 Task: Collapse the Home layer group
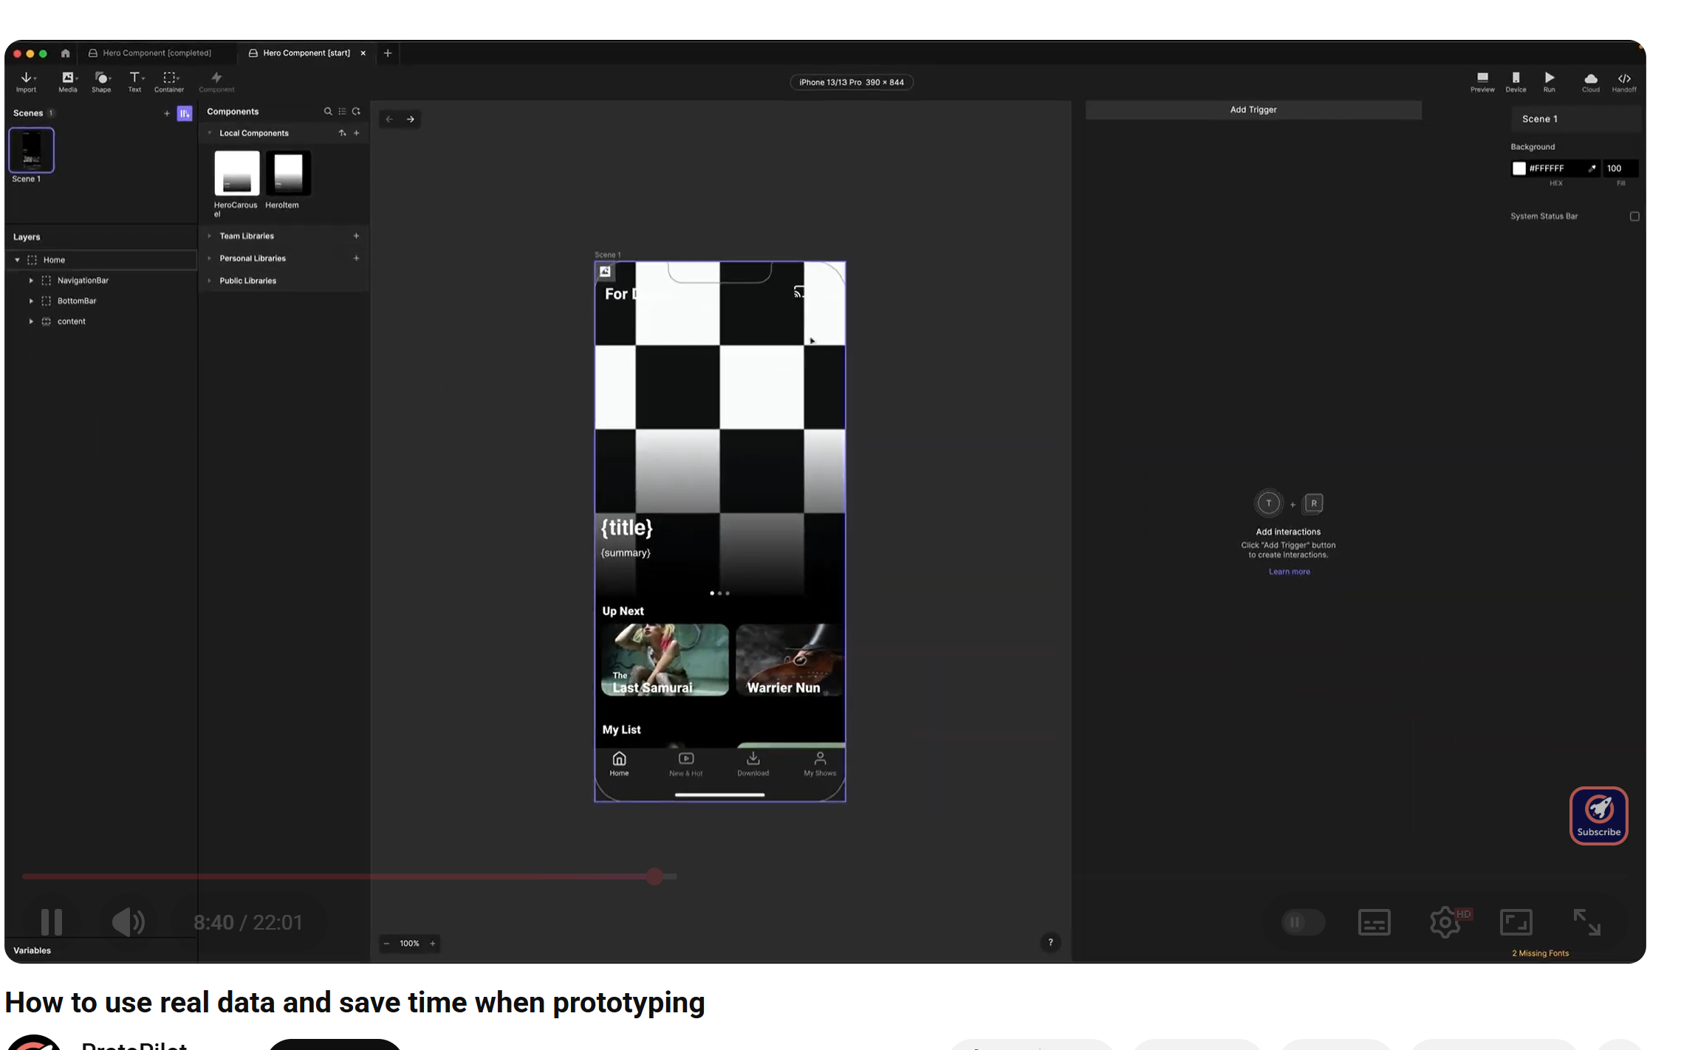click(17, 260)
